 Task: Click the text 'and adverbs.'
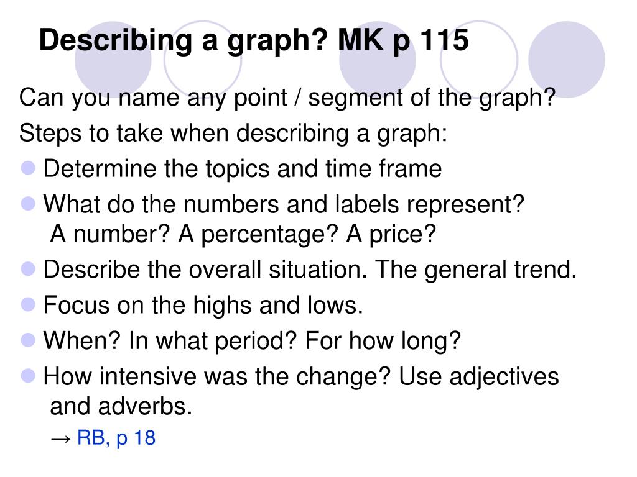click(121, 406)
